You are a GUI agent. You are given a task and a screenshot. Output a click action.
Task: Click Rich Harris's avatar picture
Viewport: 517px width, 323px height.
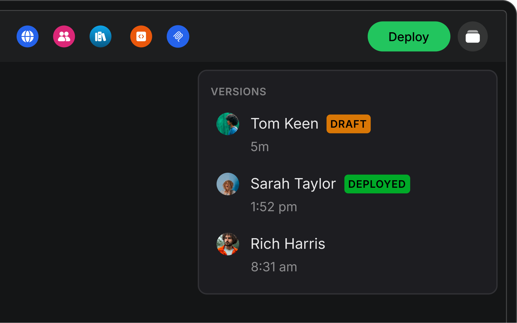click(x=228, y=244)
